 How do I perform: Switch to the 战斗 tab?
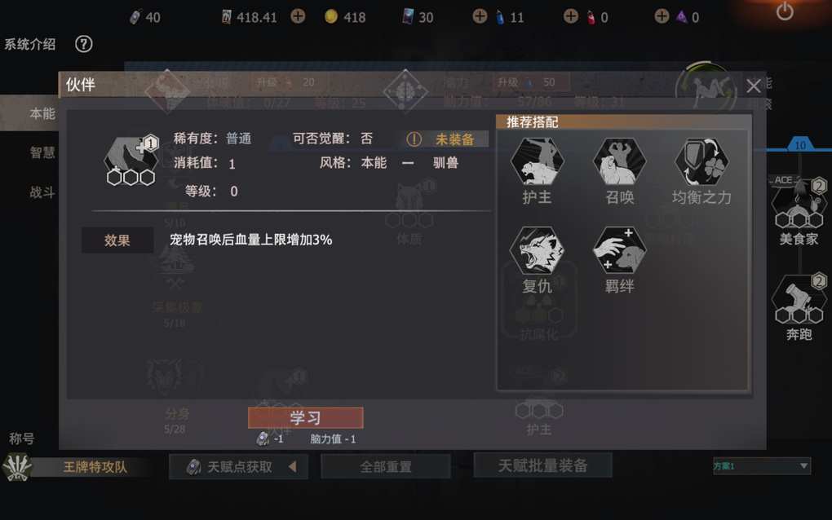(42, 192)
